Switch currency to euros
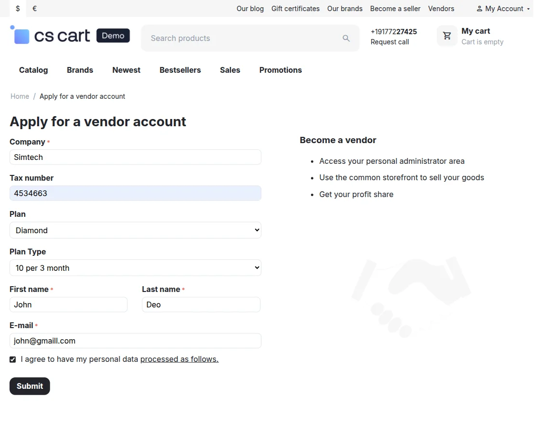This screenshot has height=424, width=540. click(34, 8)
